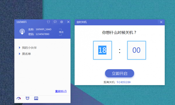This screenshot has width=175, height=105.
Task: Click the 我的小伙伴 label
Action: tap(29, 48)
